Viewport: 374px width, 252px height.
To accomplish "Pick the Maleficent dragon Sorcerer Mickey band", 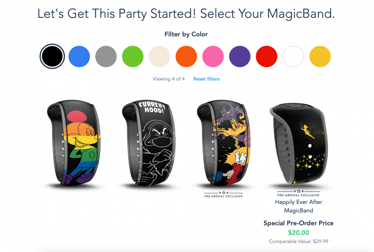I will click(224, 143).
